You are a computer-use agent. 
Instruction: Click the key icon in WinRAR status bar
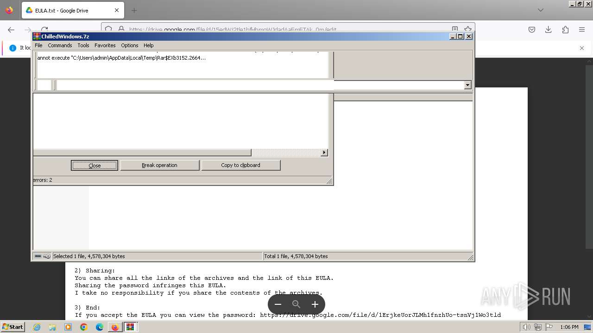pyautogui.click(x=47, y=256)
